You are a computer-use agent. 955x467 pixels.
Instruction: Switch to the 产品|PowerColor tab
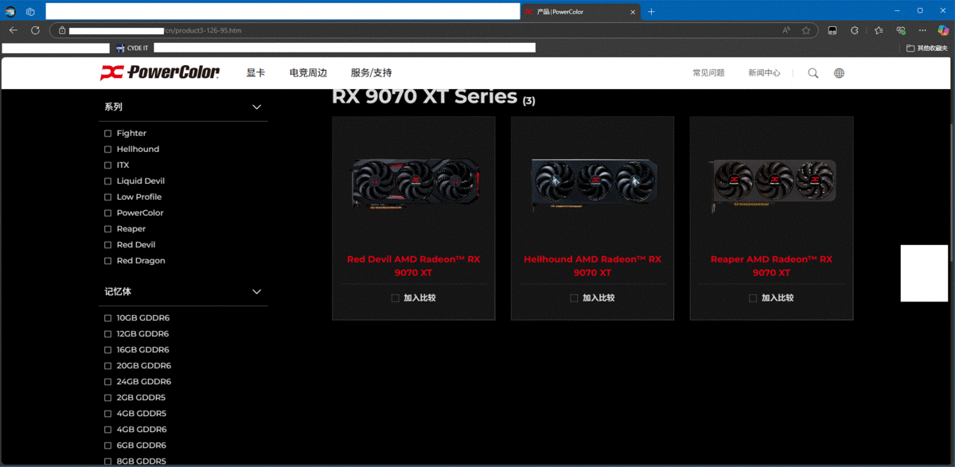click(x=581, y=12)
